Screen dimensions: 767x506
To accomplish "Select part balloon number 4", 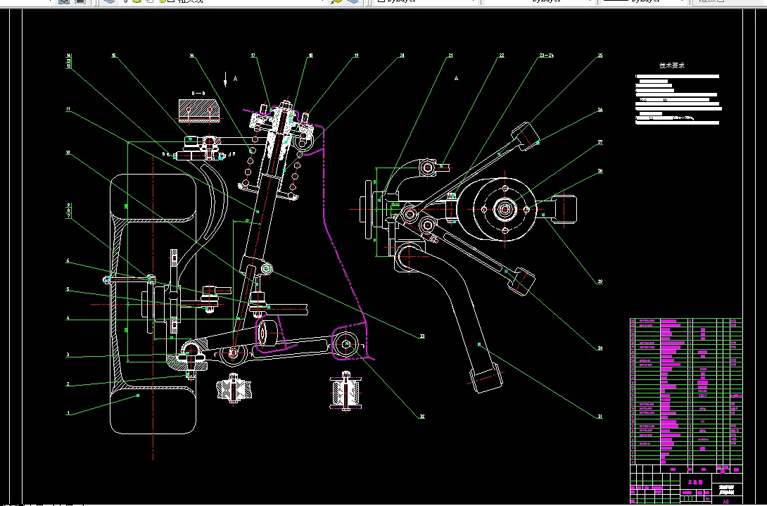I will coord(68,318).
